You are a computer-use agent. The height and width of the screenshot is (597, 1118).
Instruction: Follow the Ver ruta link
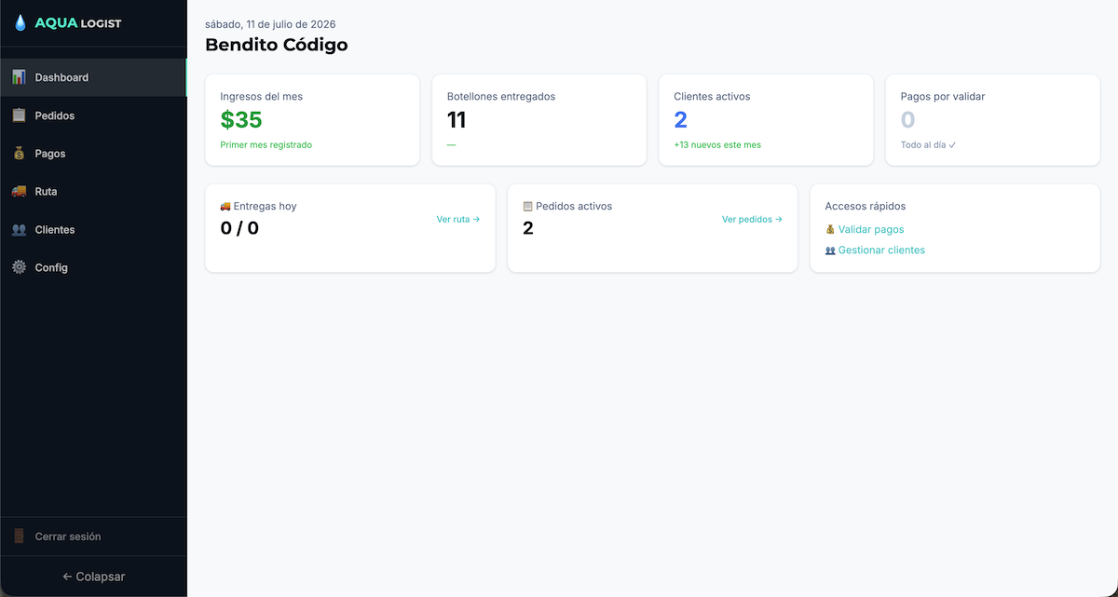point(458,220)
